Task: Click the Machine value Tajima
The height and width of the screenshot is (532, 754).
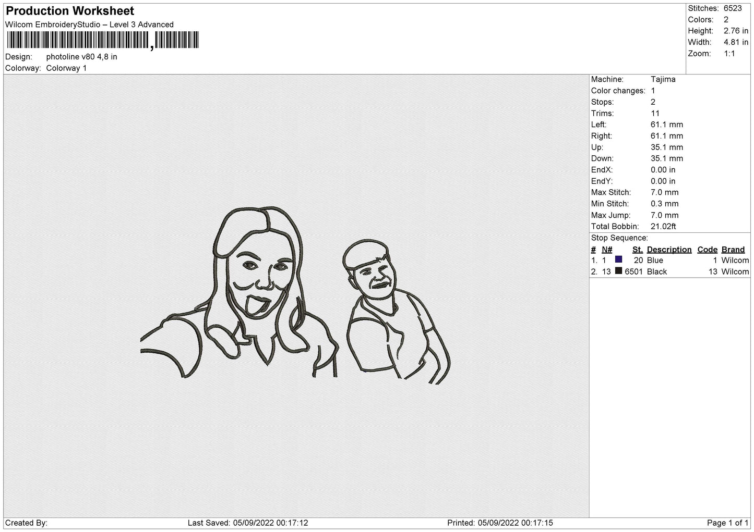Action: coord(663,79)
